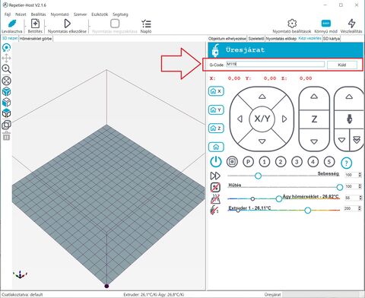Toggle printer power button
Image resolution: width=365 pixels, height=298 pixels.
(216, 162)
